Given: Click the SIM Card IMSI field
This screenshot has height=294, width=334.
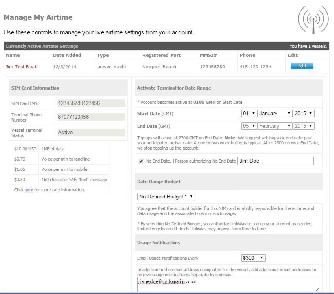Looking at the screenshot, I should (x=91, y=103).
